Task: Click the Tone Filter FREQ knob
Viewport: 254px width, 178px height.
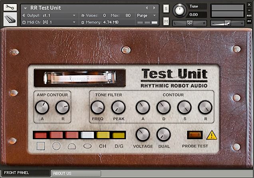Action: click(x=97, y=107)
